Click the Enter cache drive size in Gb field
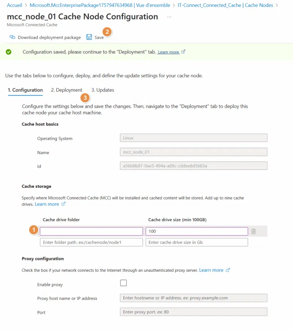 pyautogui.click(x=197, y=242)
